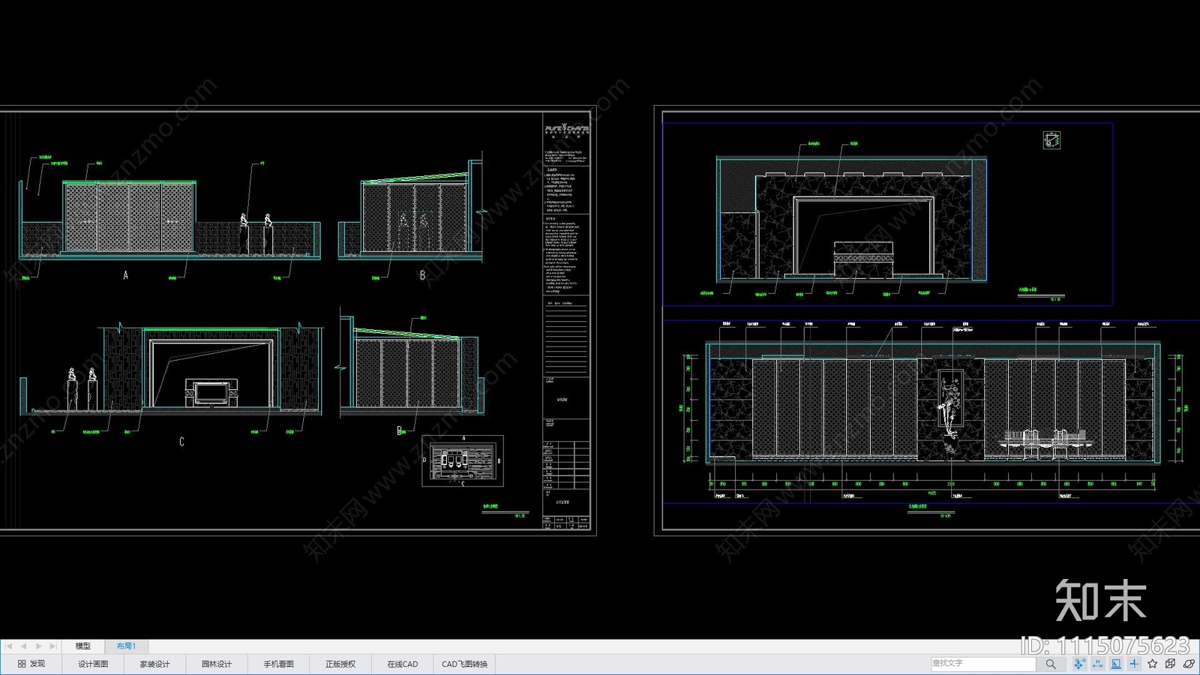
Task: Toggle the blue plus crosshair icon
Action: coord(1134,664)
